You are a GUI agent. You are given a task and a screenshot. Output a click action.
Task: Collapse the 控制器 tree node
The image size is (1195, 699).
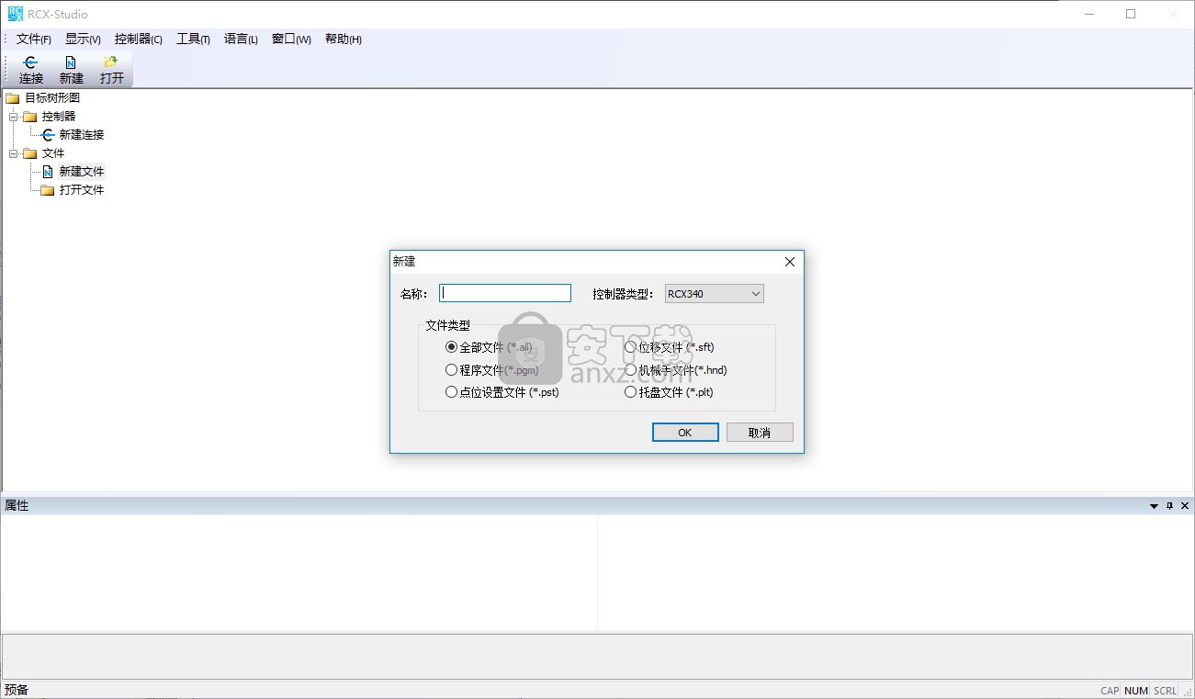tap(13, 117)
